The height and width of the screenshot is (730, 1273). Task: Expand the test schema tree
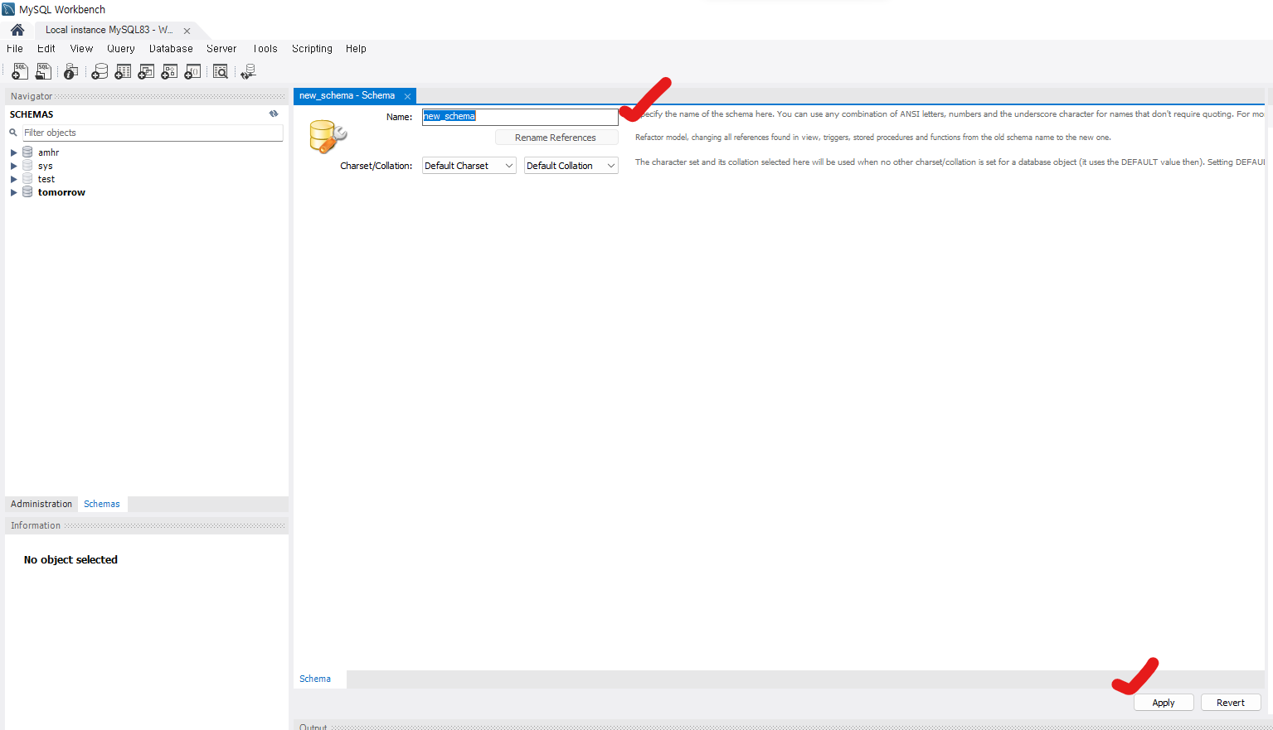(x=13, y=179)
